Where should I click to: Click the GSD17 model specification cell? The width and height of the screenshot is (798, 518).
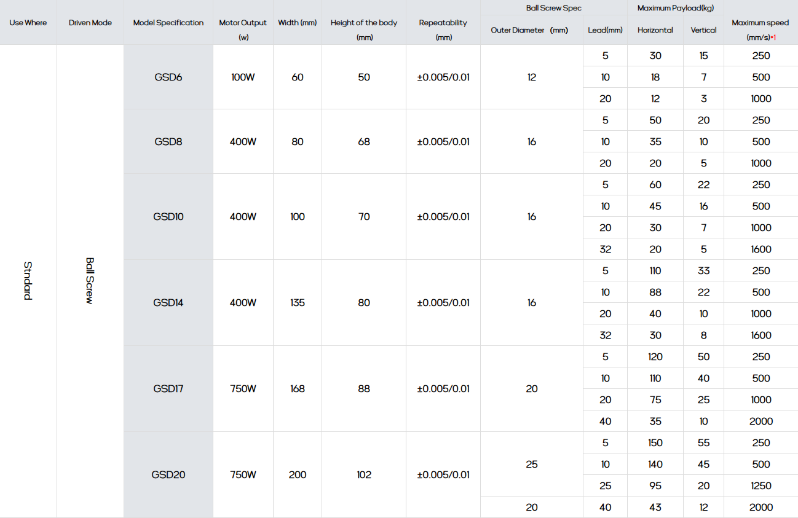click(x=168, y=389)
